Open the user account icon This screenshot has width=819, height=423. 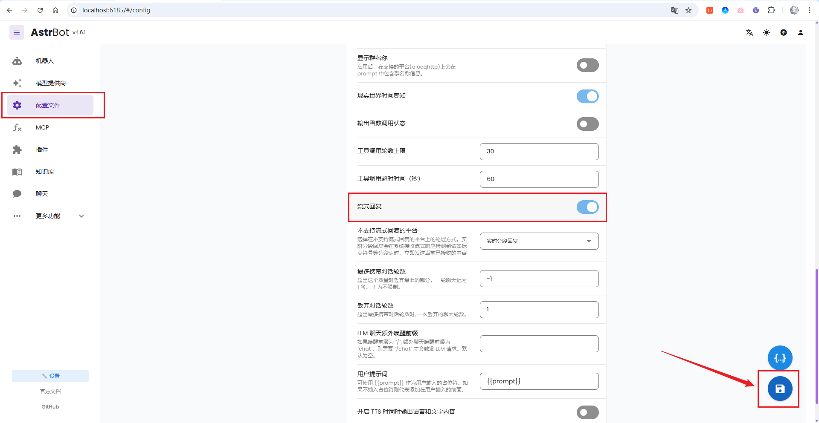point(801,33)
